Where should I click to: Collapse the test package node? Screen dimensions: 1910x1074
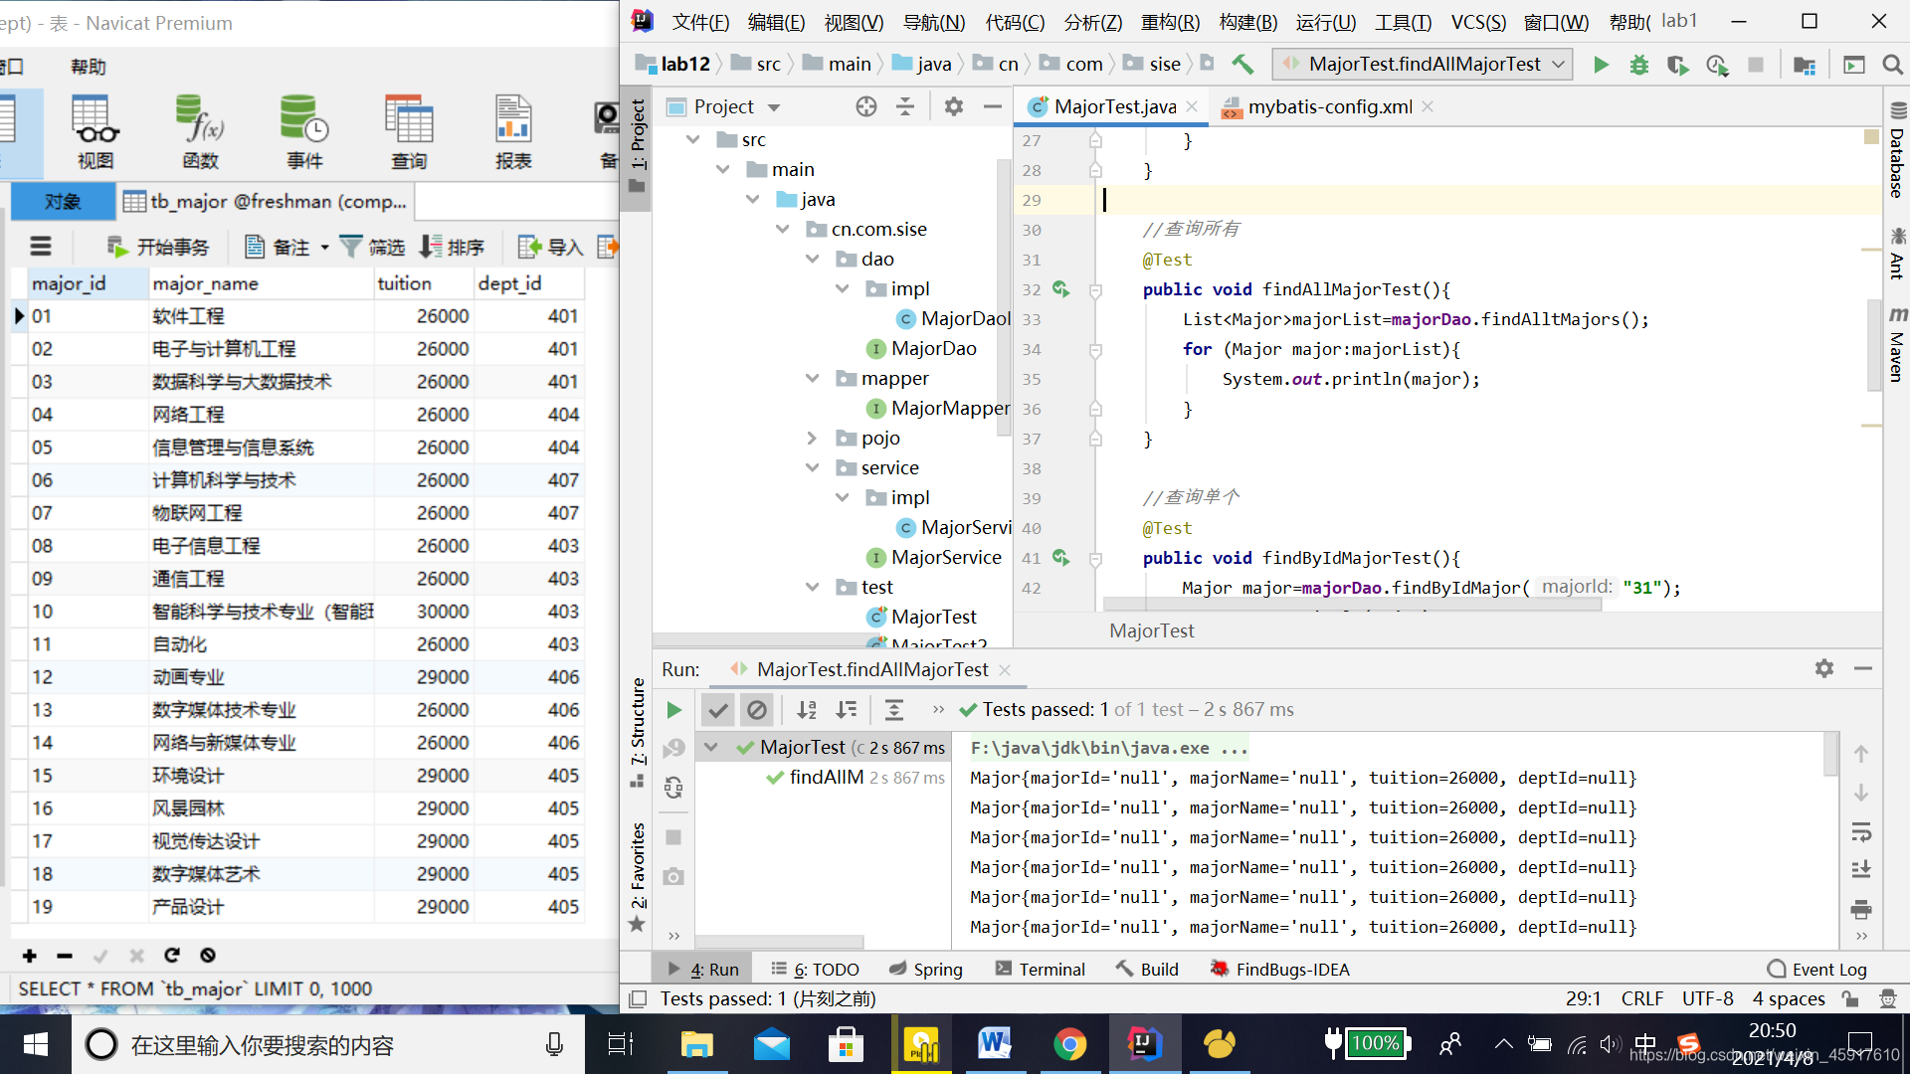click(812, 588)
